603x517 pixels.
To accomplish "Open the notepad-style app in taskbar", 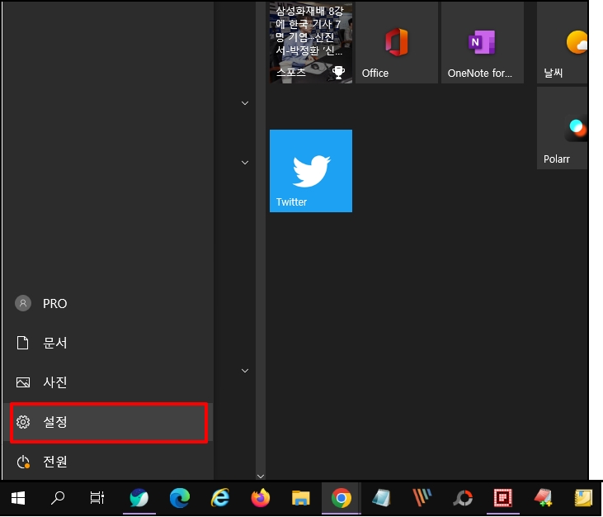I will (x=381, y=498).
